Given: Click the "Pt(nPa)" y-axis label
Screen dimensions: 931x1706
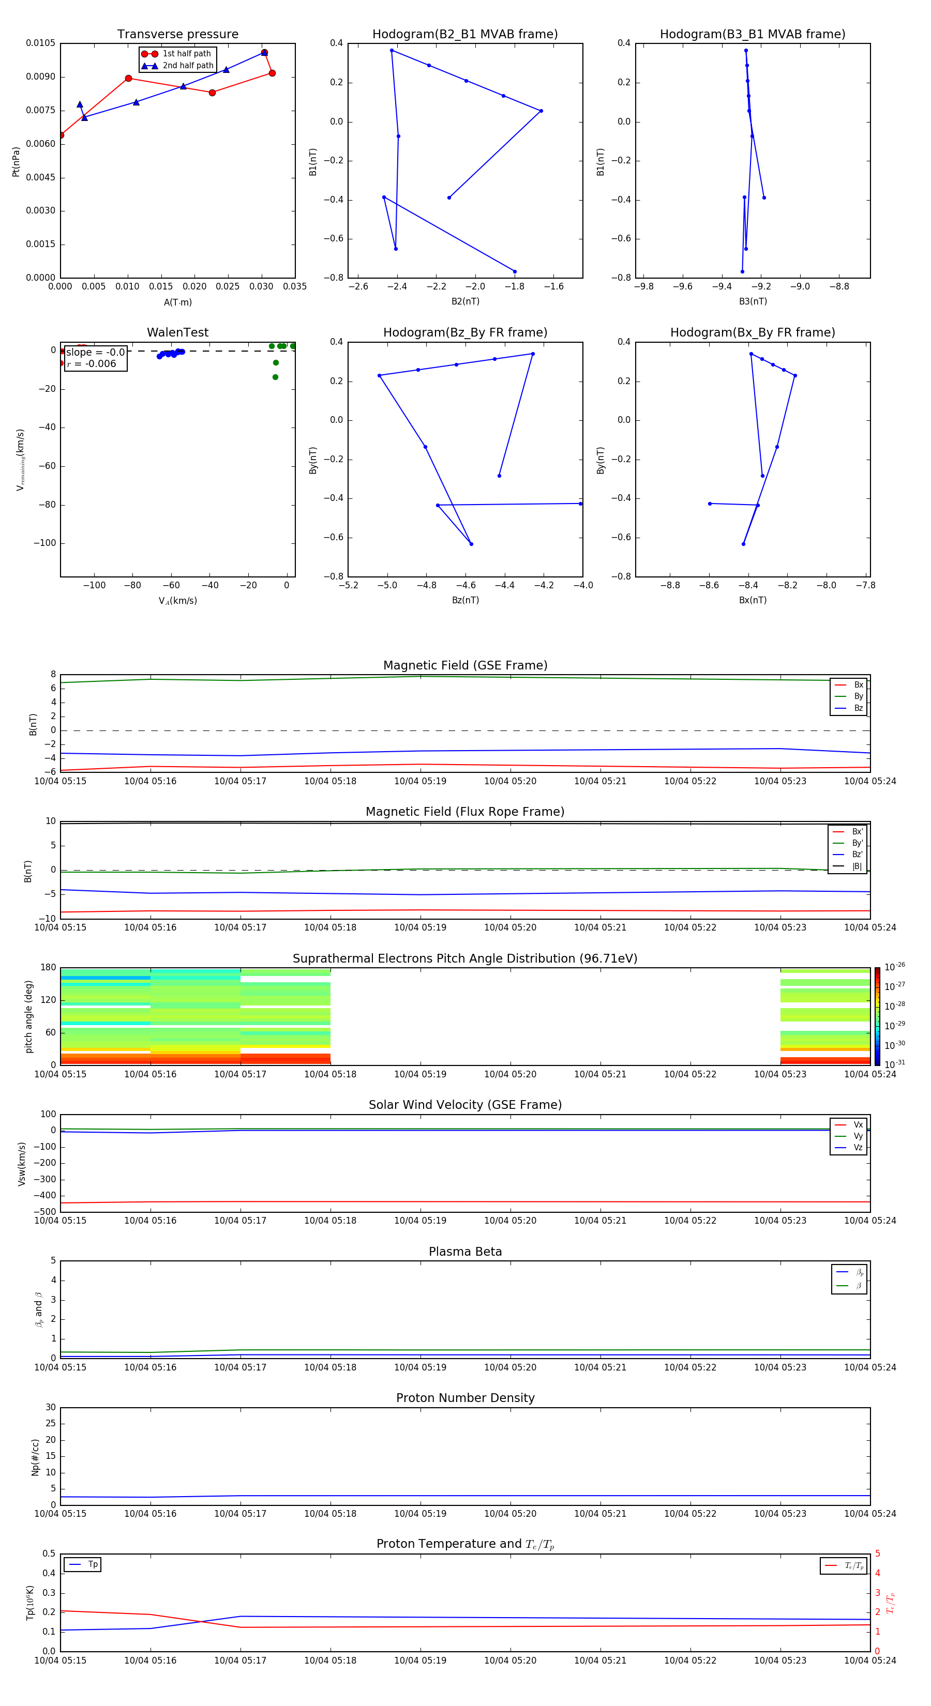Looking at the screenshot, I should click(x=16, y=162).
